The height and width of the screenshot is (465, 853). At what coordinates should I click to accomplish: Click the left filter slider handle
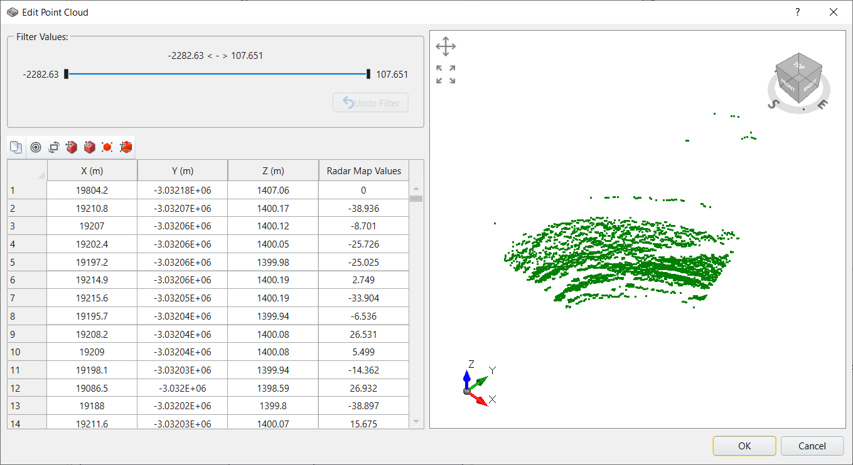pos(66,74)
